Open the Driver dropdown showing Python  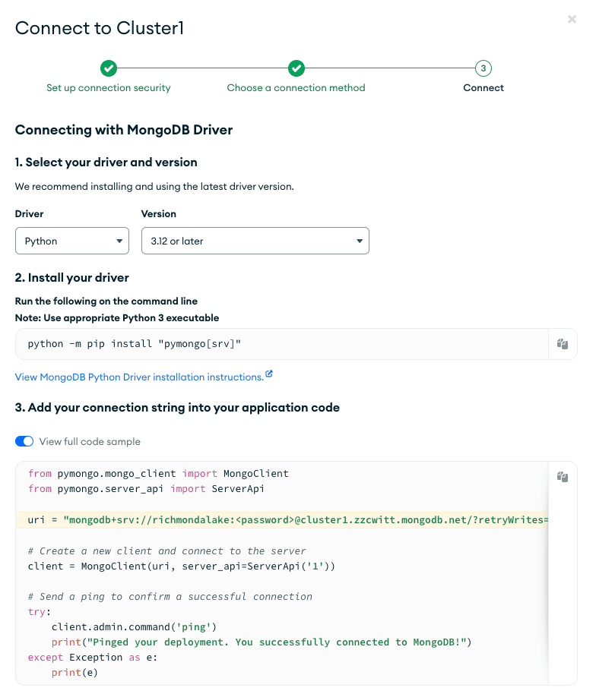pyautogui.click(x=72, y=240)
